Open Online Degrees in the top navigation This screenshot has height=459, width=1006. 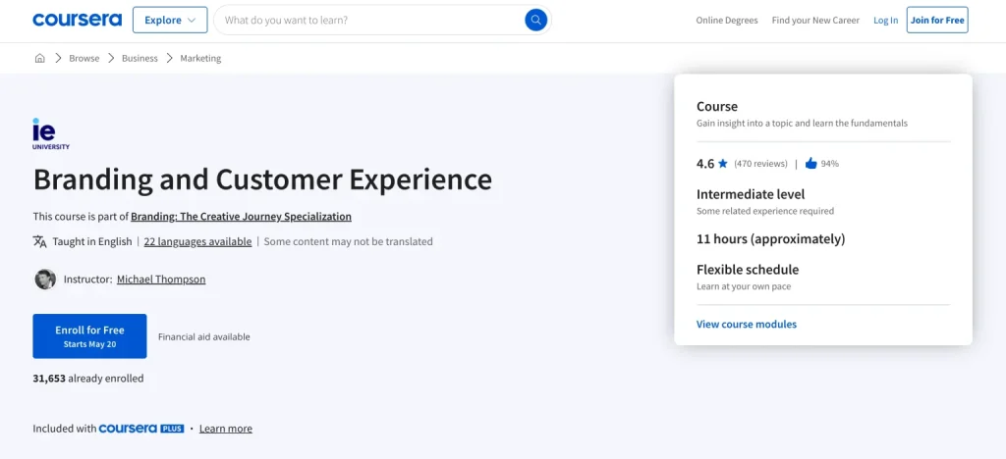(x=727, y=20)
